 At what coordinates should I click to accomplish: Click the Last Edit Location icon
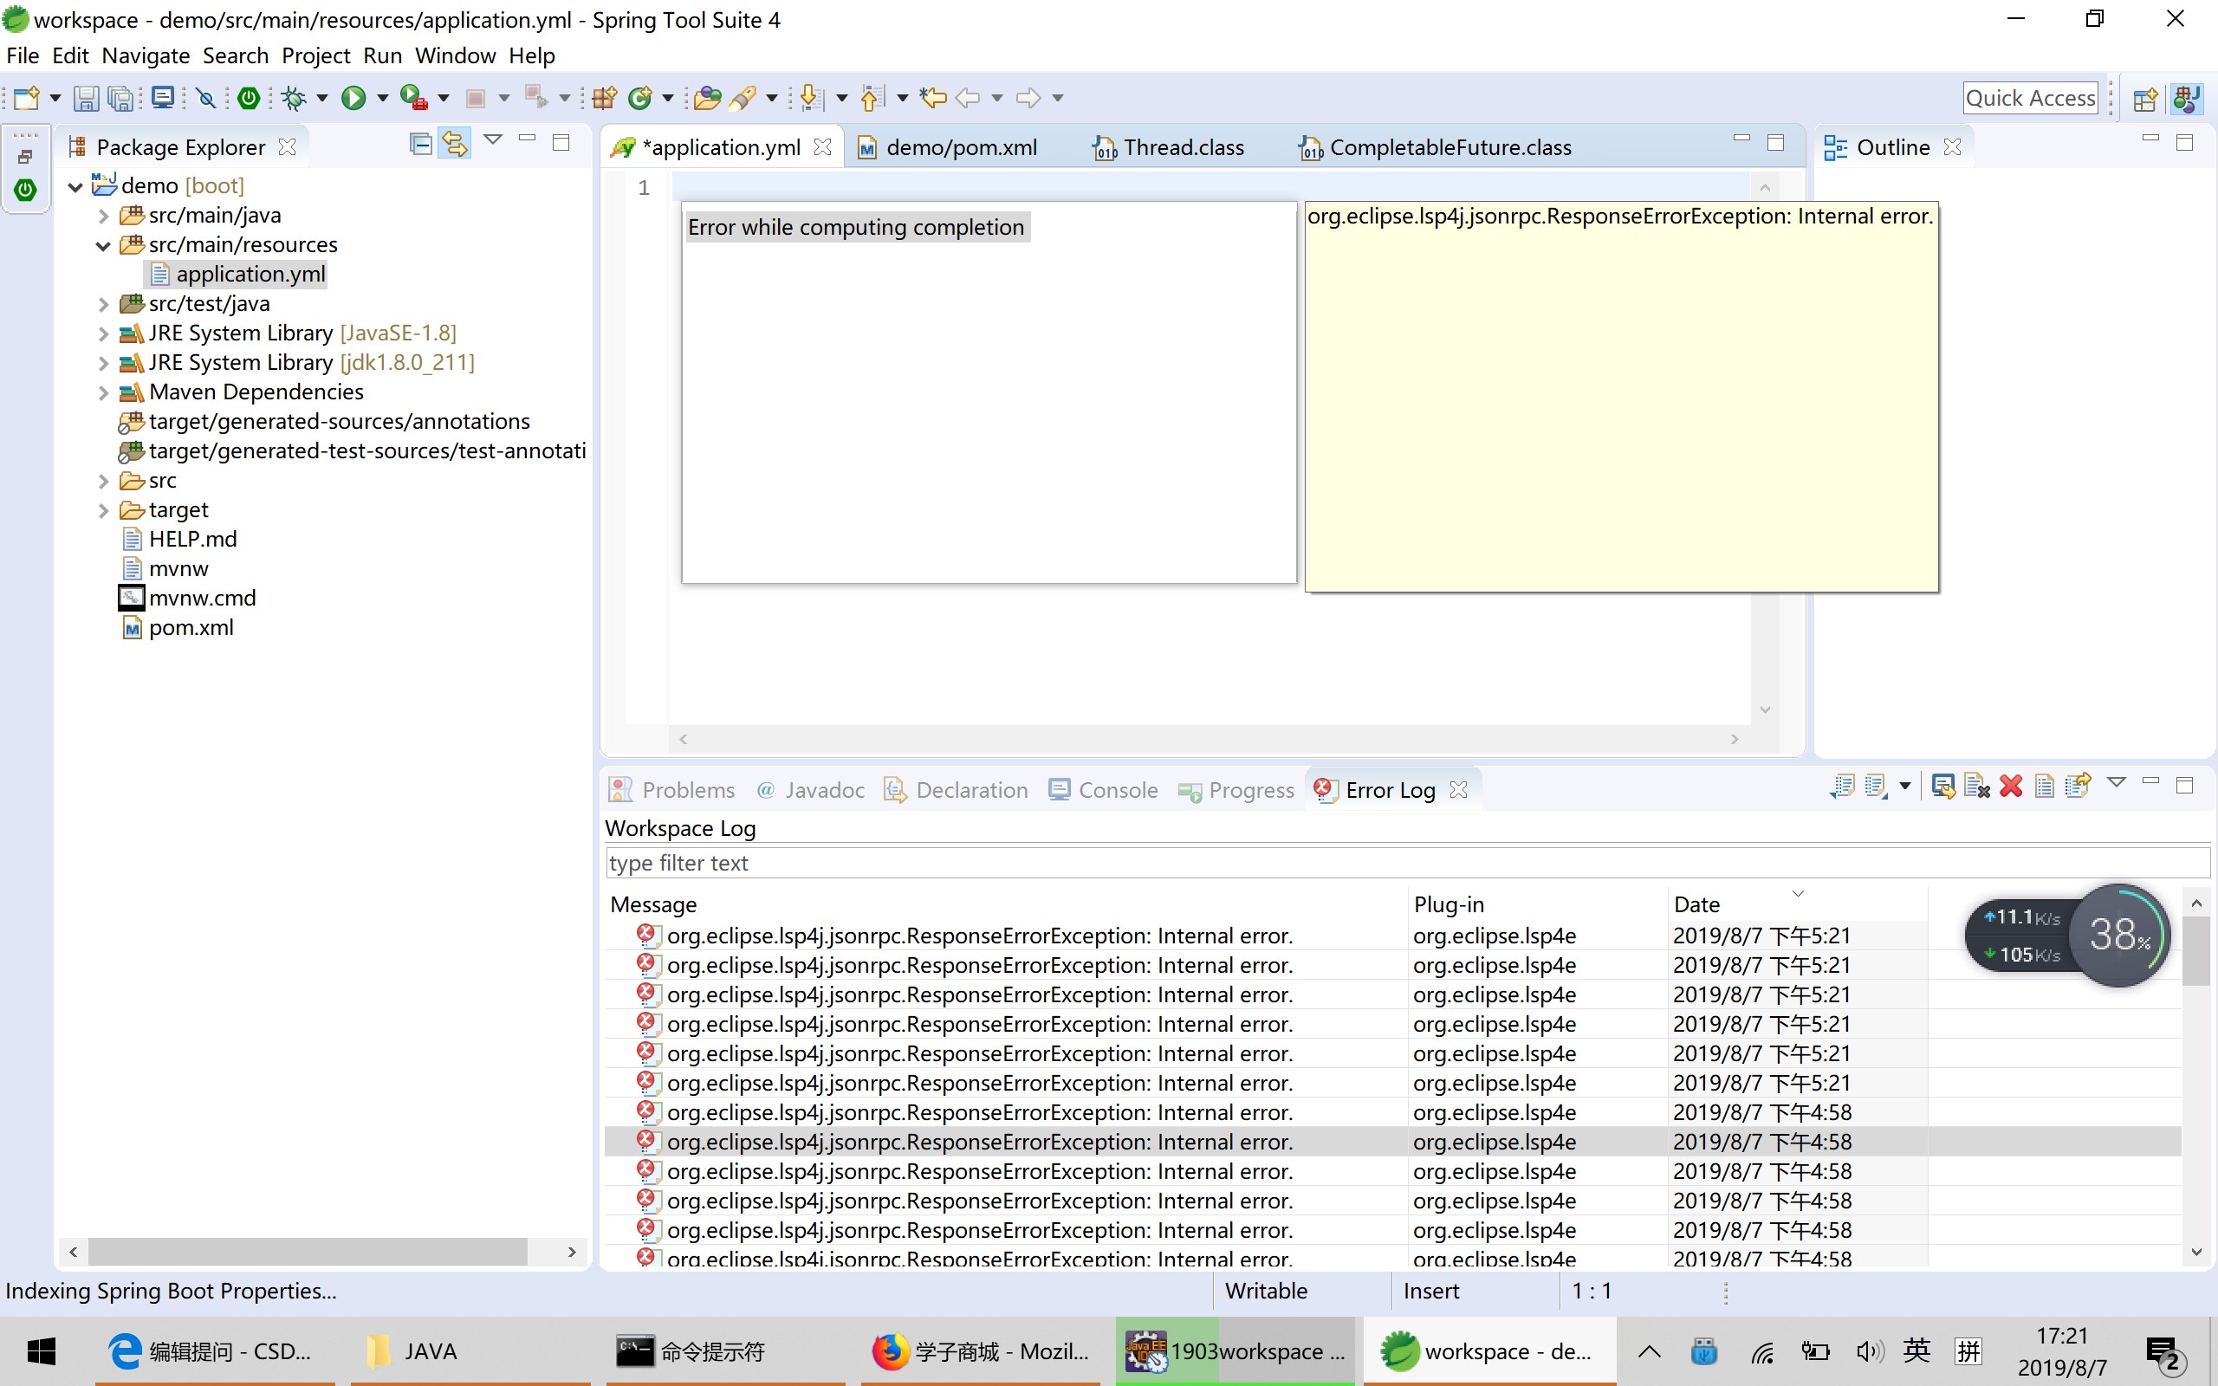[x=933, y=97]
